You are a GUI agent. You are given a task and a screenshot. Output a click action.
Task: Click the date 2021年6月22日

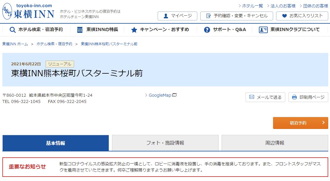26,64
